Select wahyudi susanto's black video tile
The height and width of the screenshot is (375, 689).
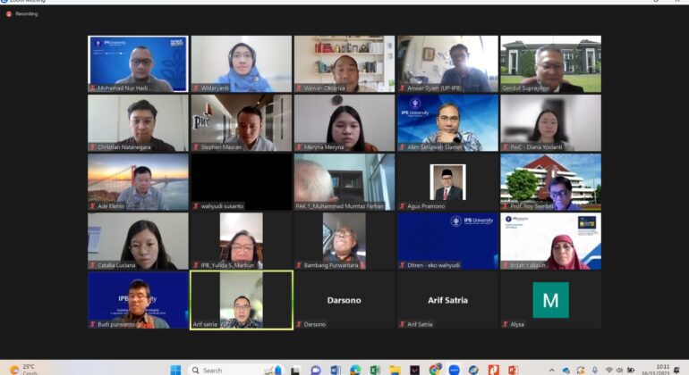[242, 182]
